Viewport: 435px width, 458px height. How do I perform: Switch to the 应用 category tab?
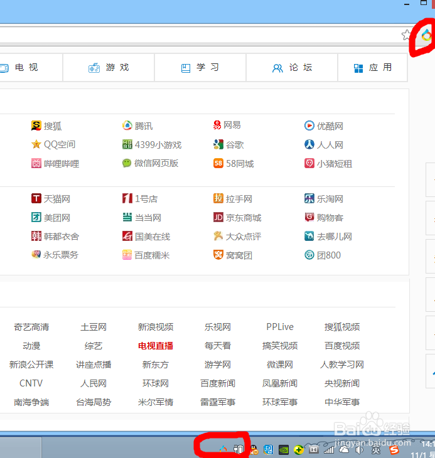pos(372,68)
